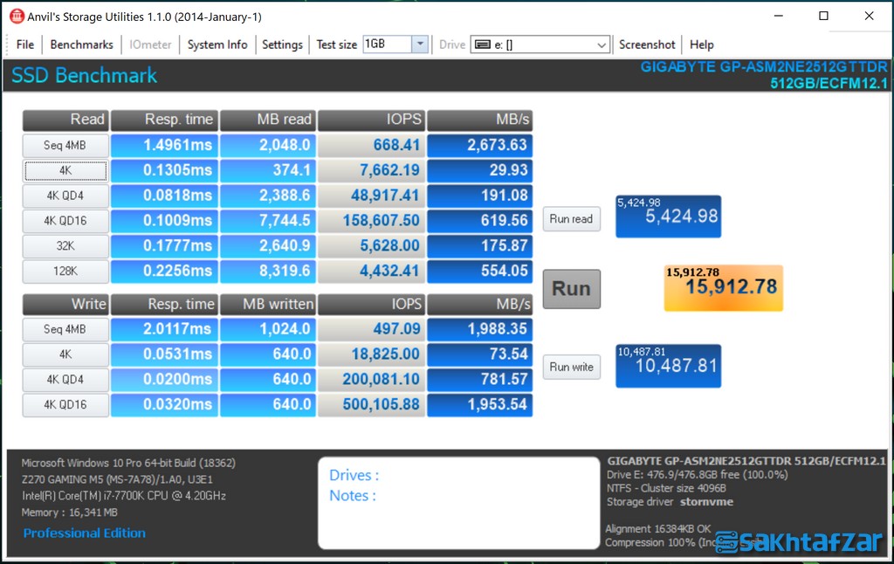Click the write response time 0.0200ms

click(x=164, y=379)
